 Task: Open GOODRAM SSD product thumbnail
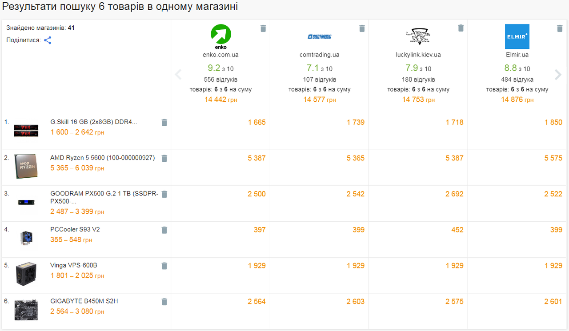[26, 202]
